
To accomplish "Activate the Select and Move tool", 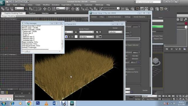I will pyautogui.click(x=45, y=9).
